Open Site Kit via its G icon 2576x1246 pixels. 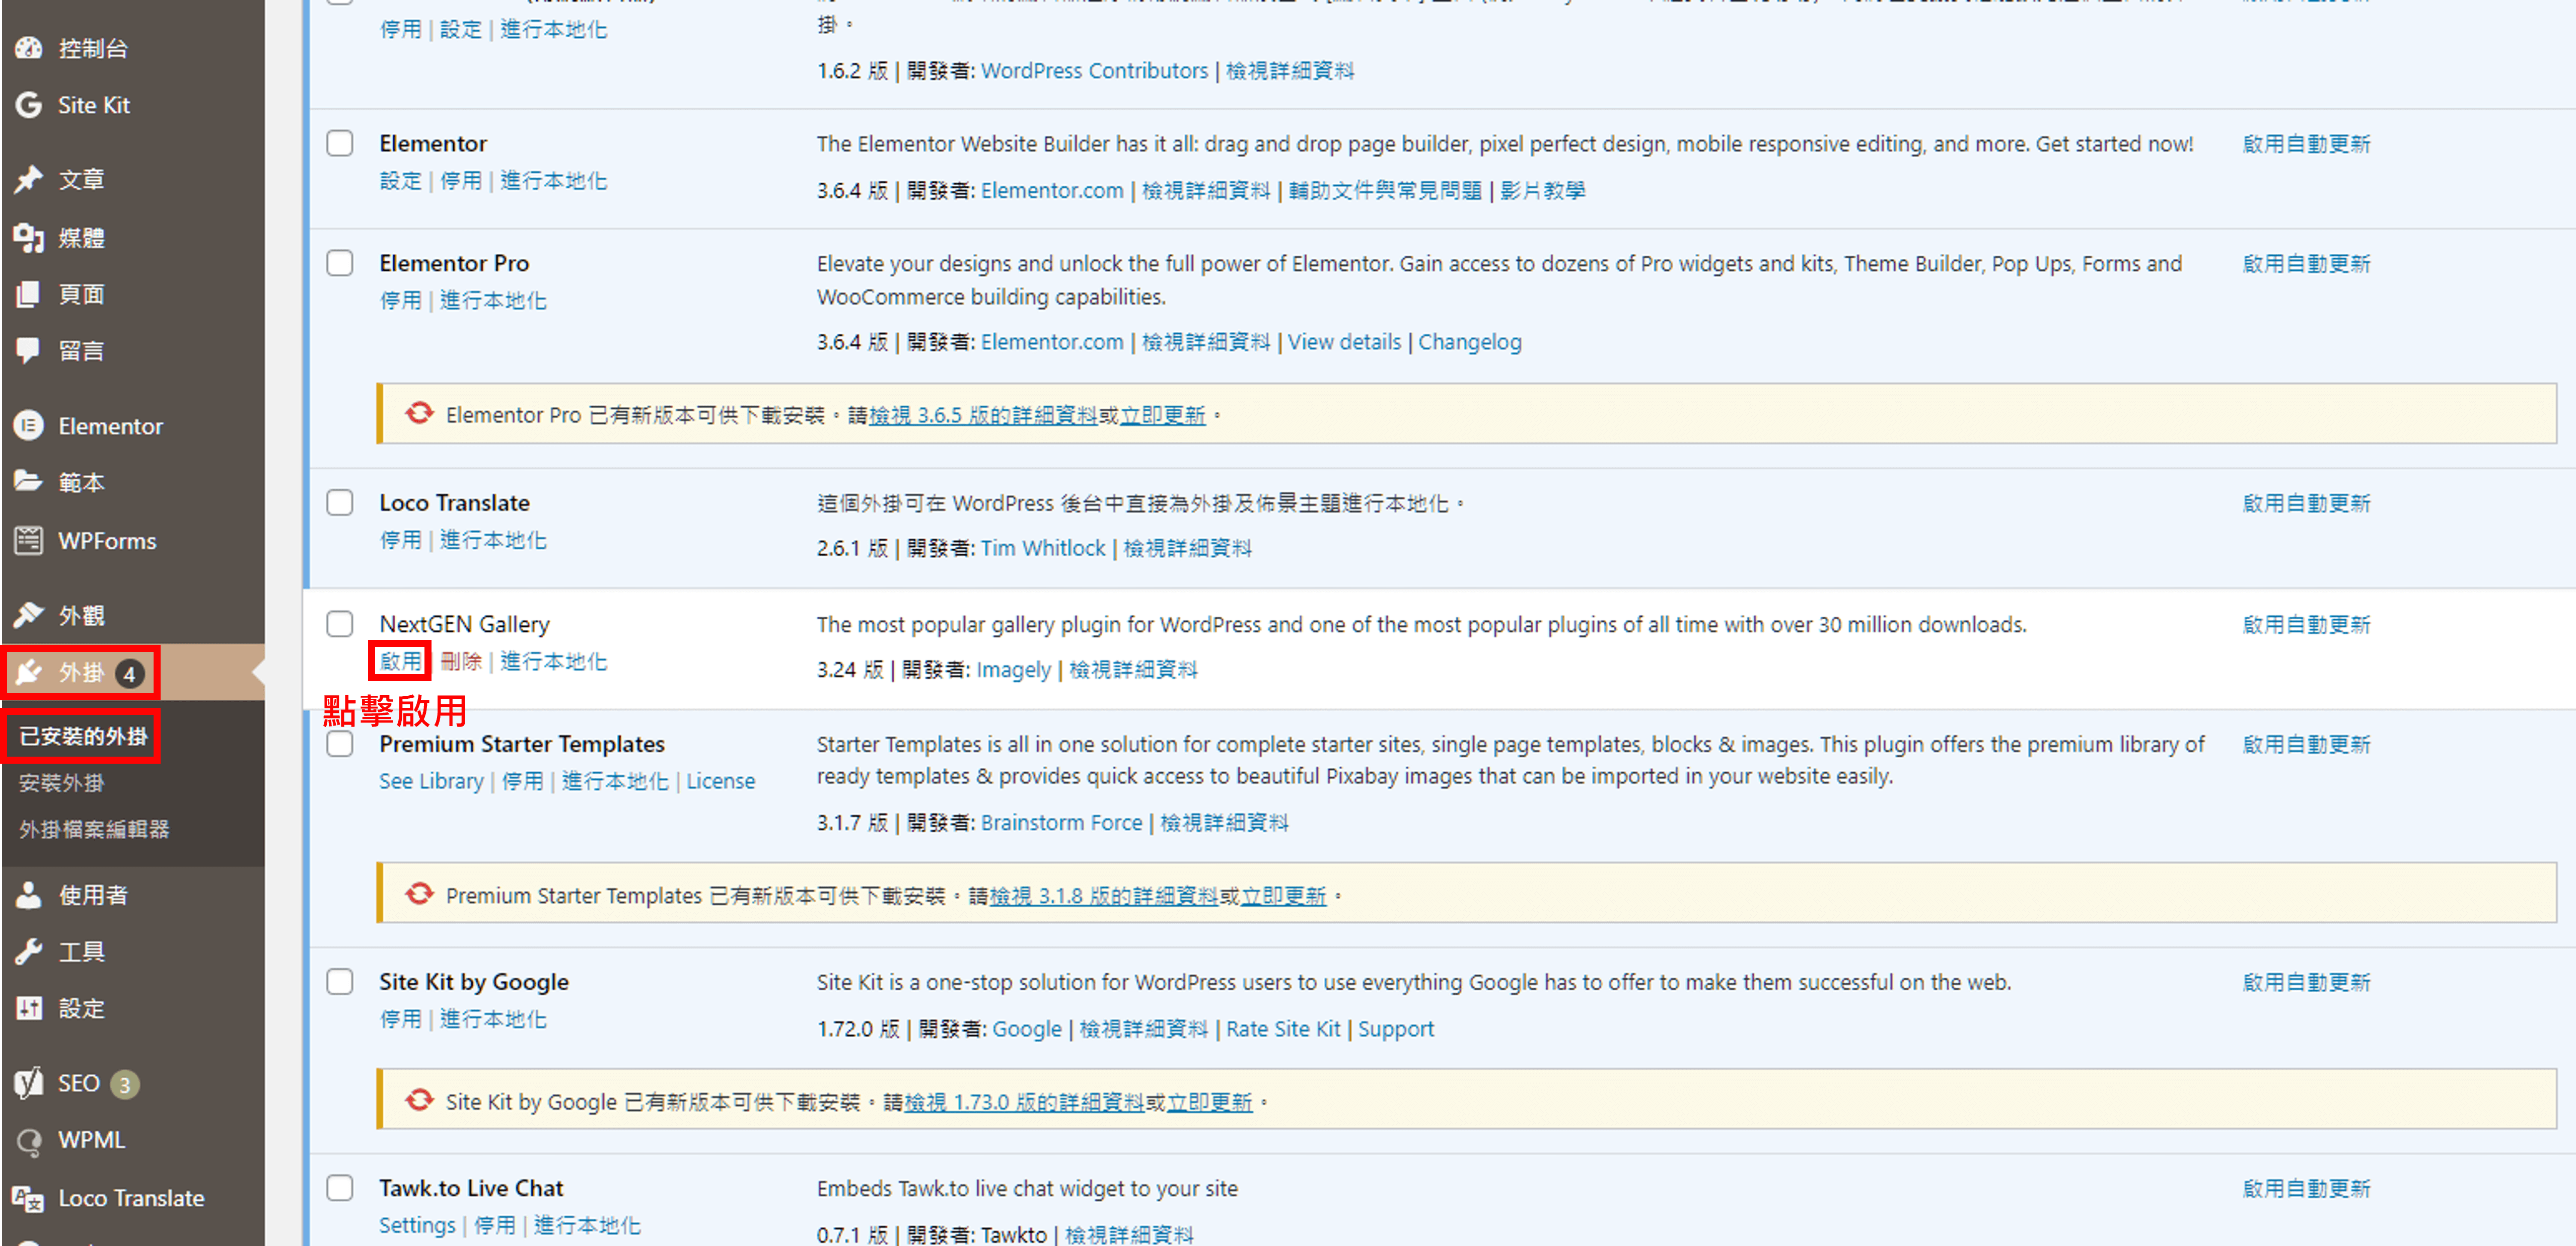pos(28,105)
